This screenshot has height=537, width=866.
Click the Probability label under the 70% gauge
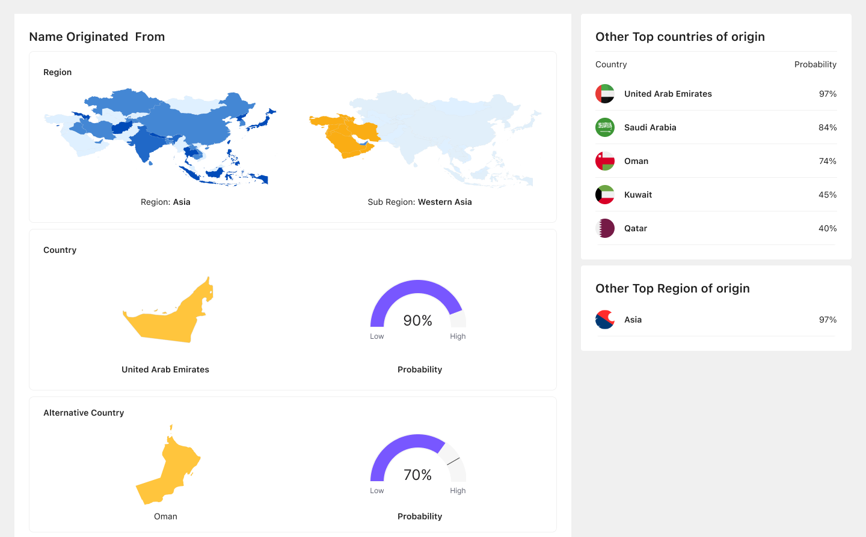coord(420,517)
